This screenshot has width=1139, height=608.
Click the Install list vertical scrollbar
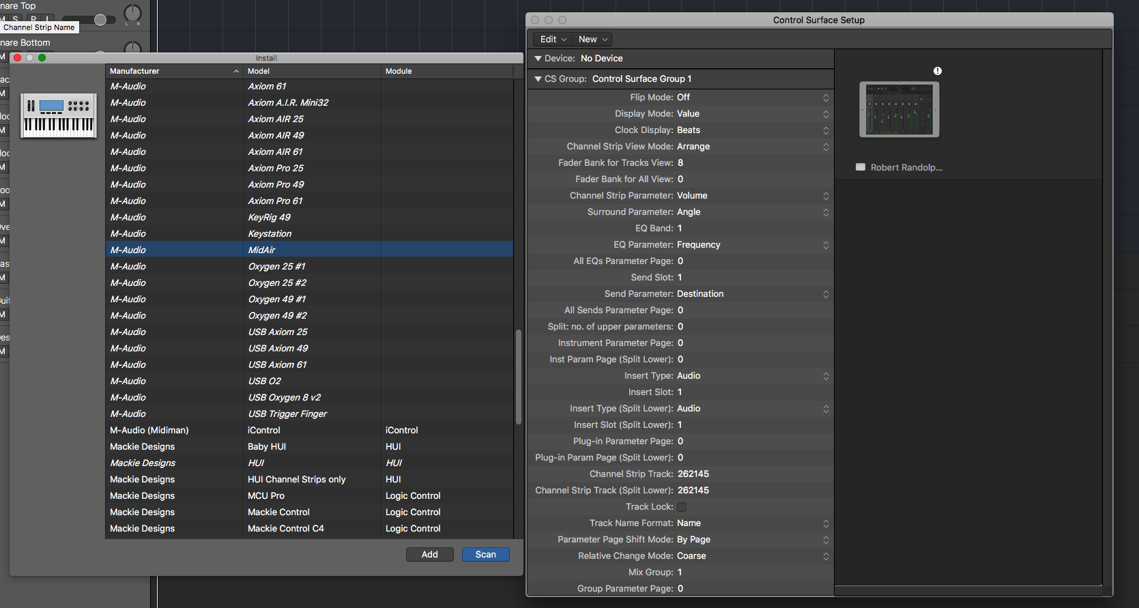(518, 375)
